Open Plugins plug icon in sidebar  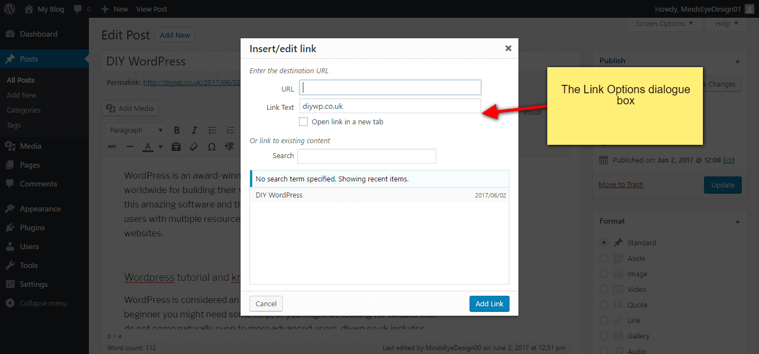tap(10, 227)
